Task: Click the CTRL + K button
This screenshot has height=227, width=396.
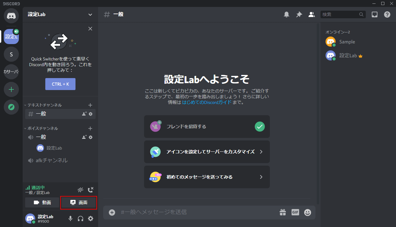Action: 60,84
